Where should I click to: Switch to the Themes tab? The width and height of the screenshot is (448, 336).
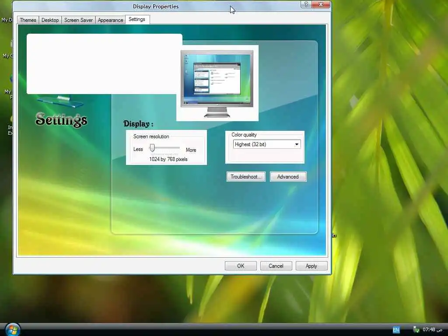pyautogui.click(x=28, y=20)
